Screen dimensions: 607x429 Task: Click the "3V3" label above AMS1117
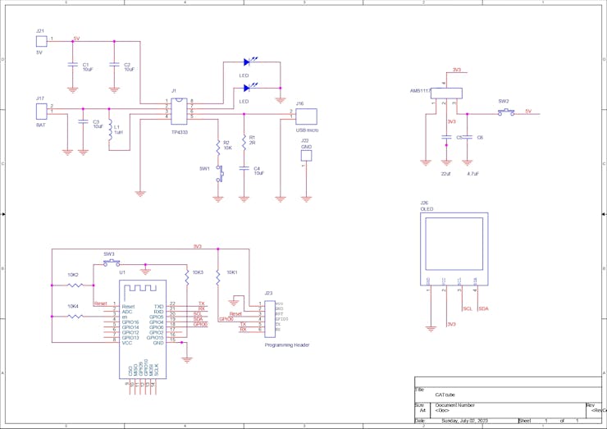[x=457, y=70]
